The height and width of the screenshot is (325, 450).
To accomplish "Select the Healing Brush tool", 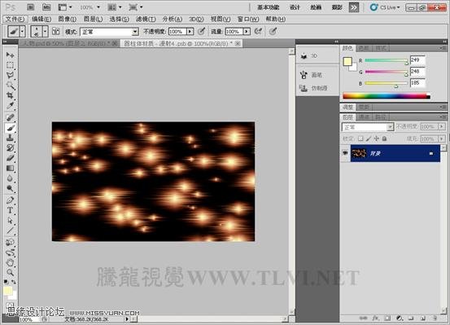I will [x=11, y=117].
